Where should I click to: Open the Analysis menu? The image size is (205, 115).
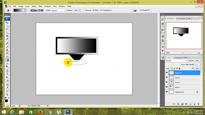tap(47, 6)
